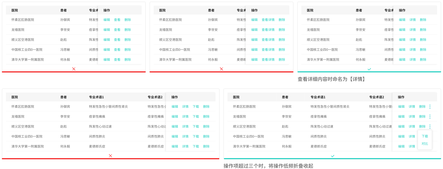Click 编辑 beside 查看 in the 怀柔区肛肠医院 row
Viewport: 443px width, 169px height.
coord(107,20)
